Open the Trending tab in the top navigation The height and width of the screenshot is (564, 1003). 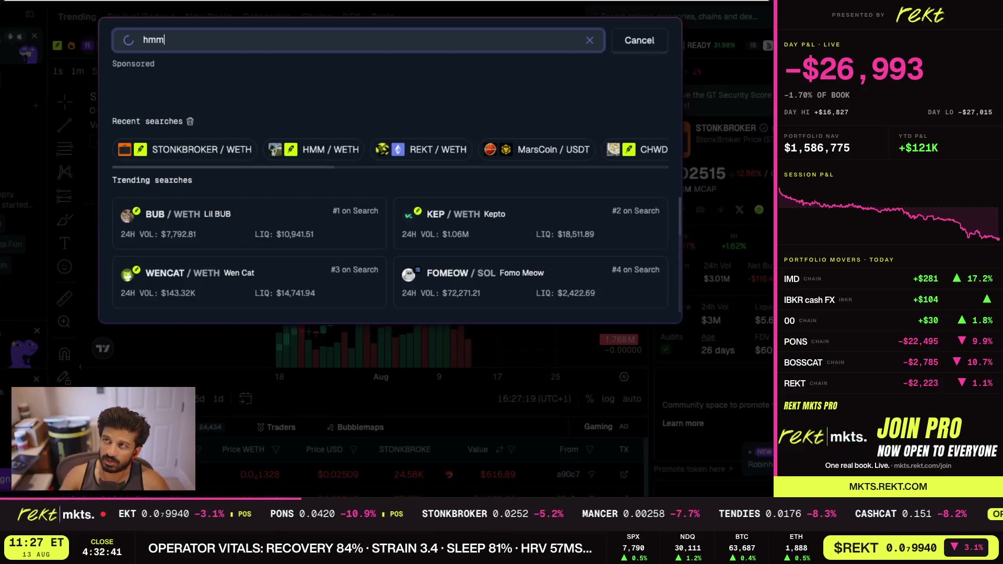pyautogui.click(x=77, y=17)
